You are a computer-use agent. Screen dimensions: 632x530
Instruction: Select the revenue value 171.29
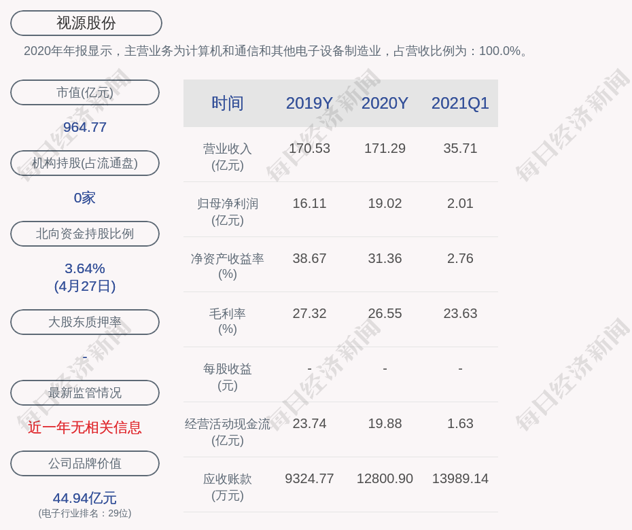click(385, 148)
